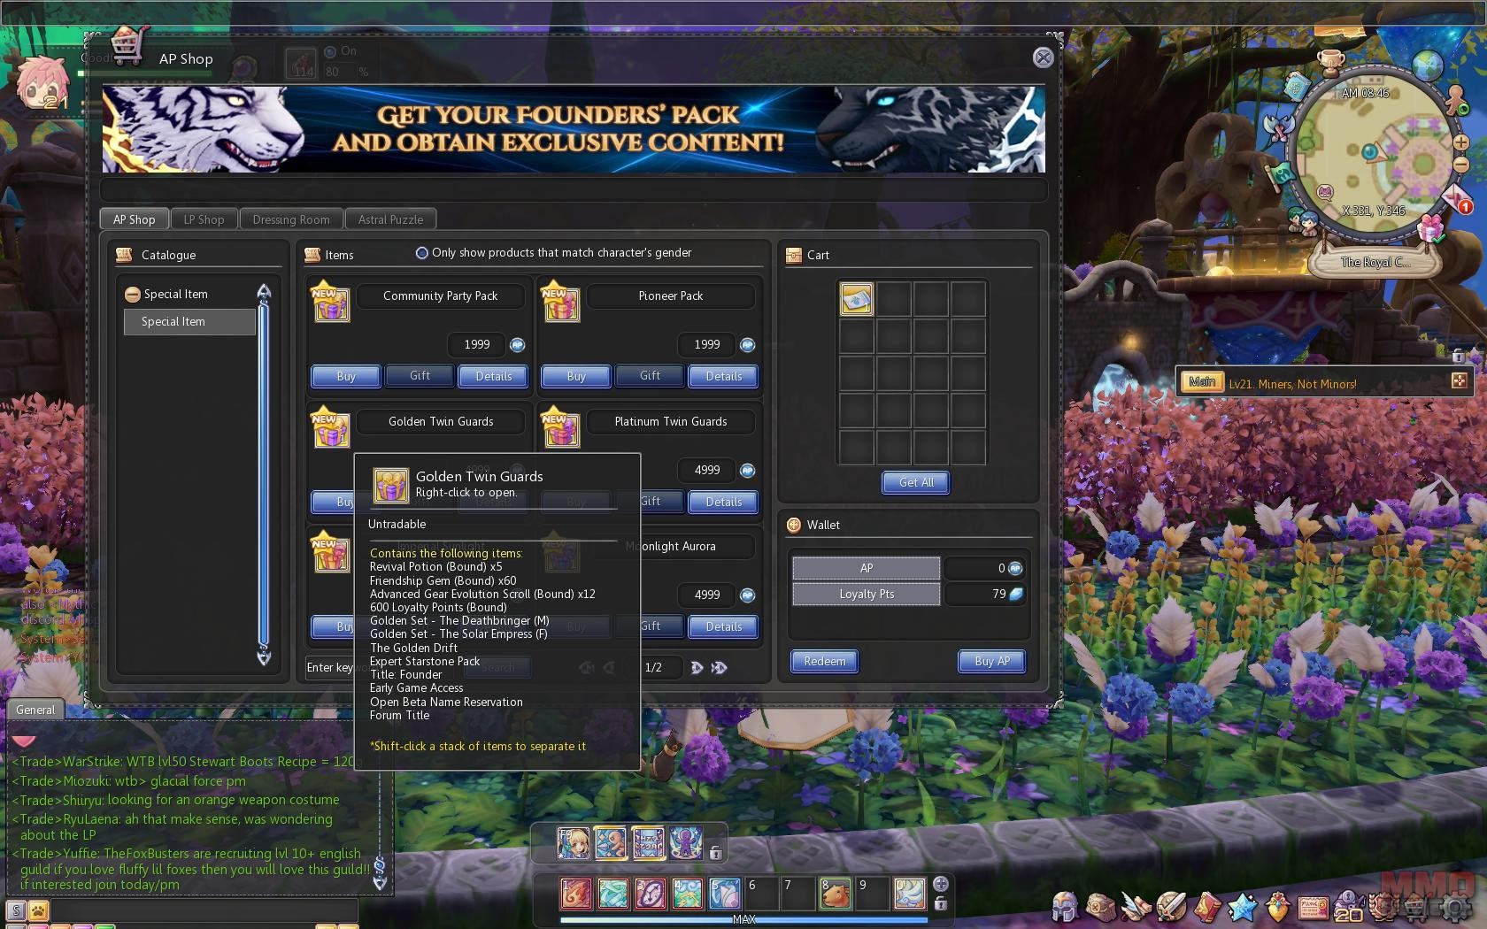Open the laurel crest emblem icon

1385,907
